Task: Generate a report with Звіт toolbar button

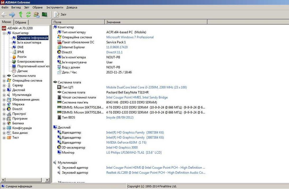Action: tap(60, 14)
